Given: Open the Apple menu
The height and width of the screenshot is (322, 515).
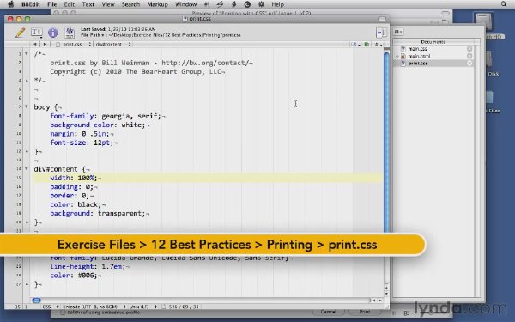Looking at the screenshot, I should [x=11, y=4].
